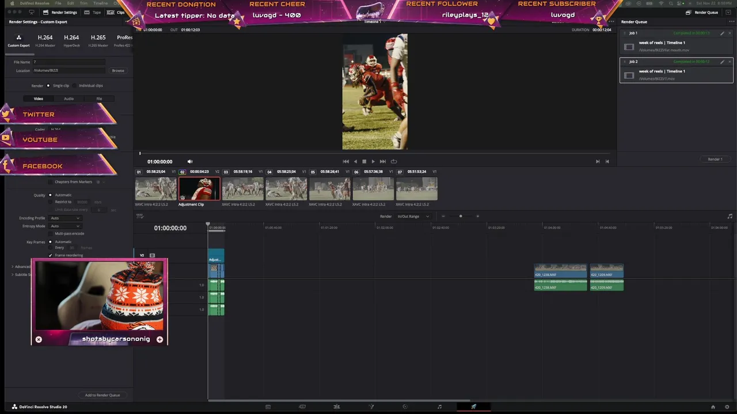Select Restrict to quality option
The image size is (737, 414).
pos(50,202)
